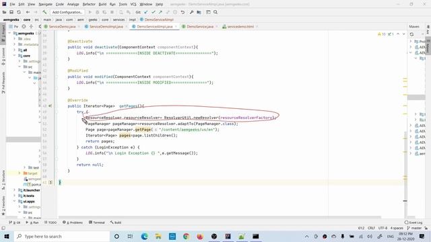This screenshot has height=242, width=431.
Task: Toggle the tool window quick-access corner icon
Action: pyautogui.click(x=3, y=229)
